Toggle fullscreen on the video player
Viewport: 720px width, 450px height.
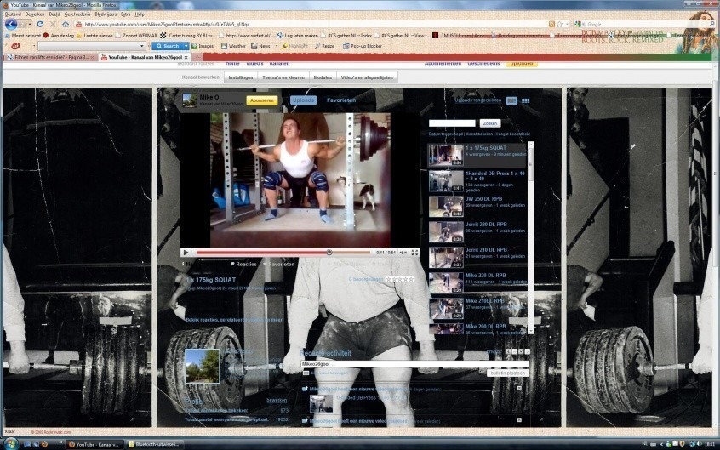[414, 253]
